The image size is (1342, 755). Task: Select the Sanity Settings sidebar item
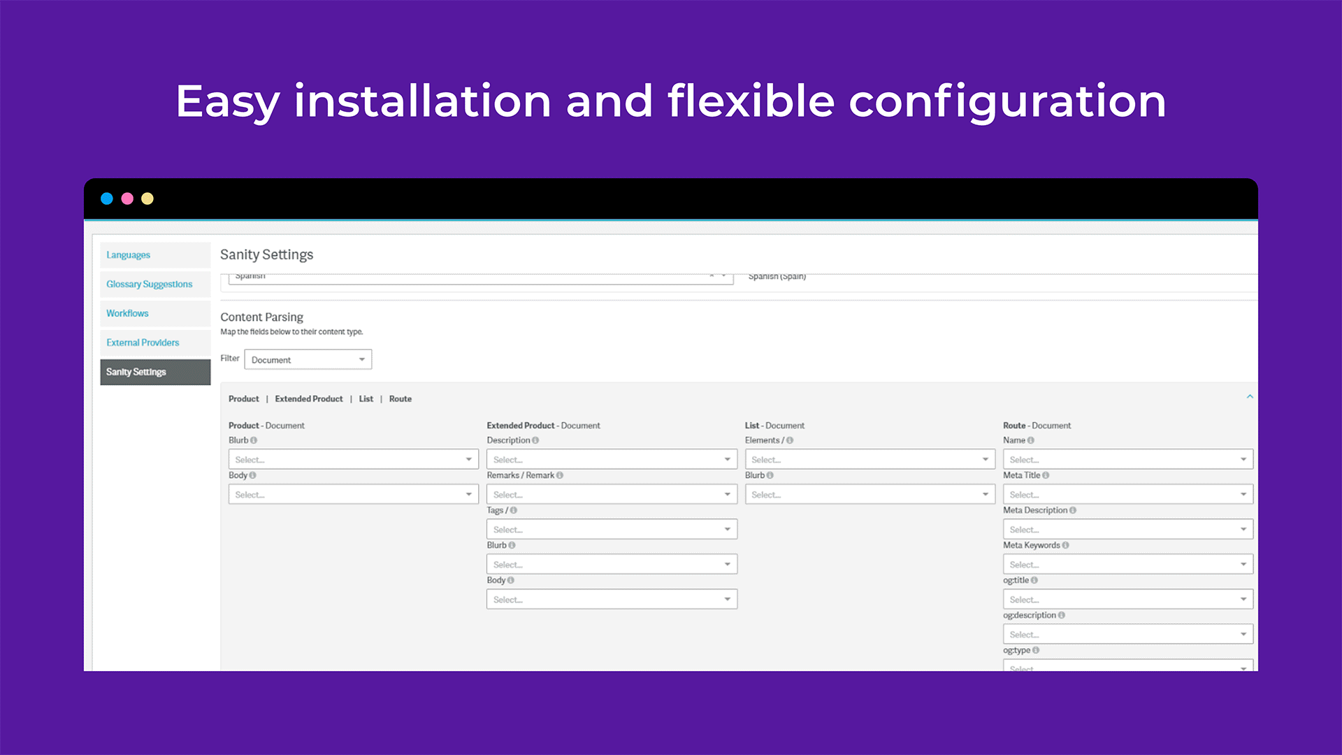click(155, 372)
